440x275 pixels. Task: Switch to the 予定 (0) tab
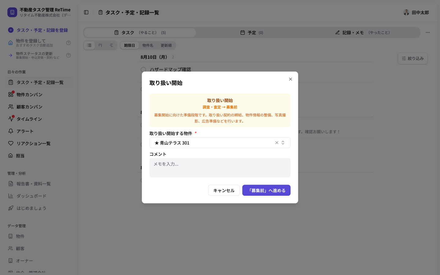pyautogui.click(x=251, y=32)
